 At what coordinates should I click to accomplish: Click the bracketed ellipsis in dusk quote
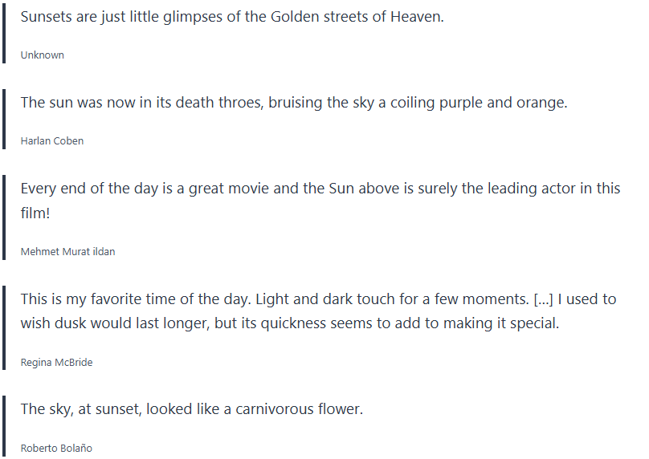coord(543,299)
